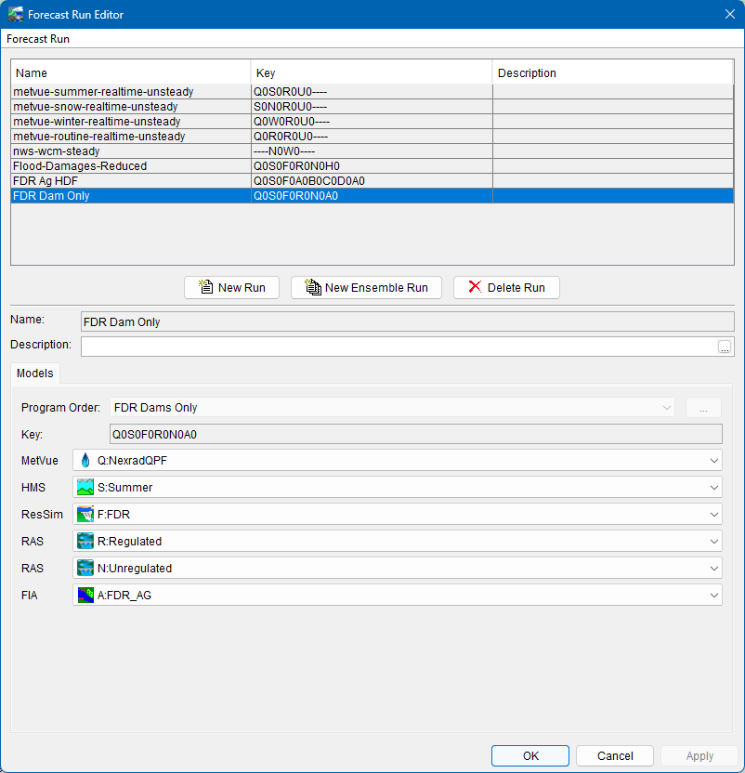The width and height of the screenshot is (745, 773).
Task: Open the Program Order dropdown
Action: (x=667, y=407)
